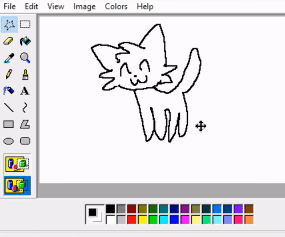Select the Magnifier tool
The image size is (285, 237).
click(x=25, y=58)
